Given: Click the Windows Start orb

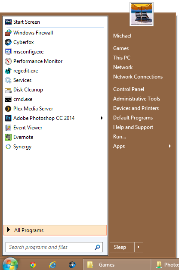Looking at the screenshot, I should pos(10,264).
